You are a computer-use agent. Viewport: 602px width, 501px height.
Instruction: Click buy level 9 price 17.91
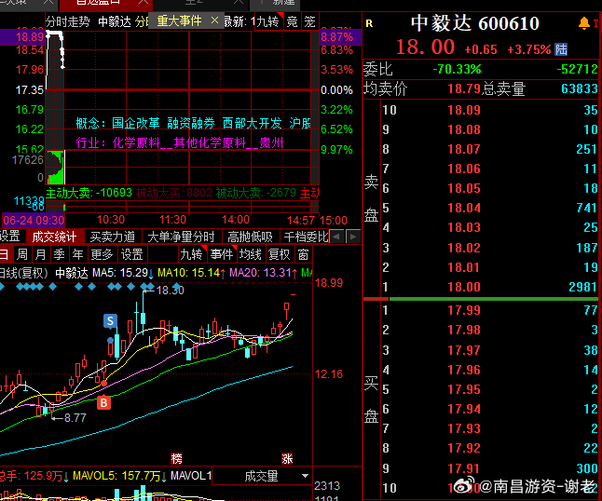point(464,468)
